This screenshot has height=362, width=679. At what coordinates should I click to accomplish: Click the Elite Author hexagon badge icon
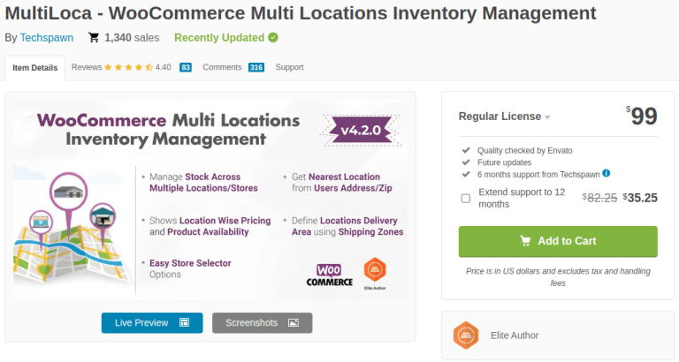tap(465, 336)
